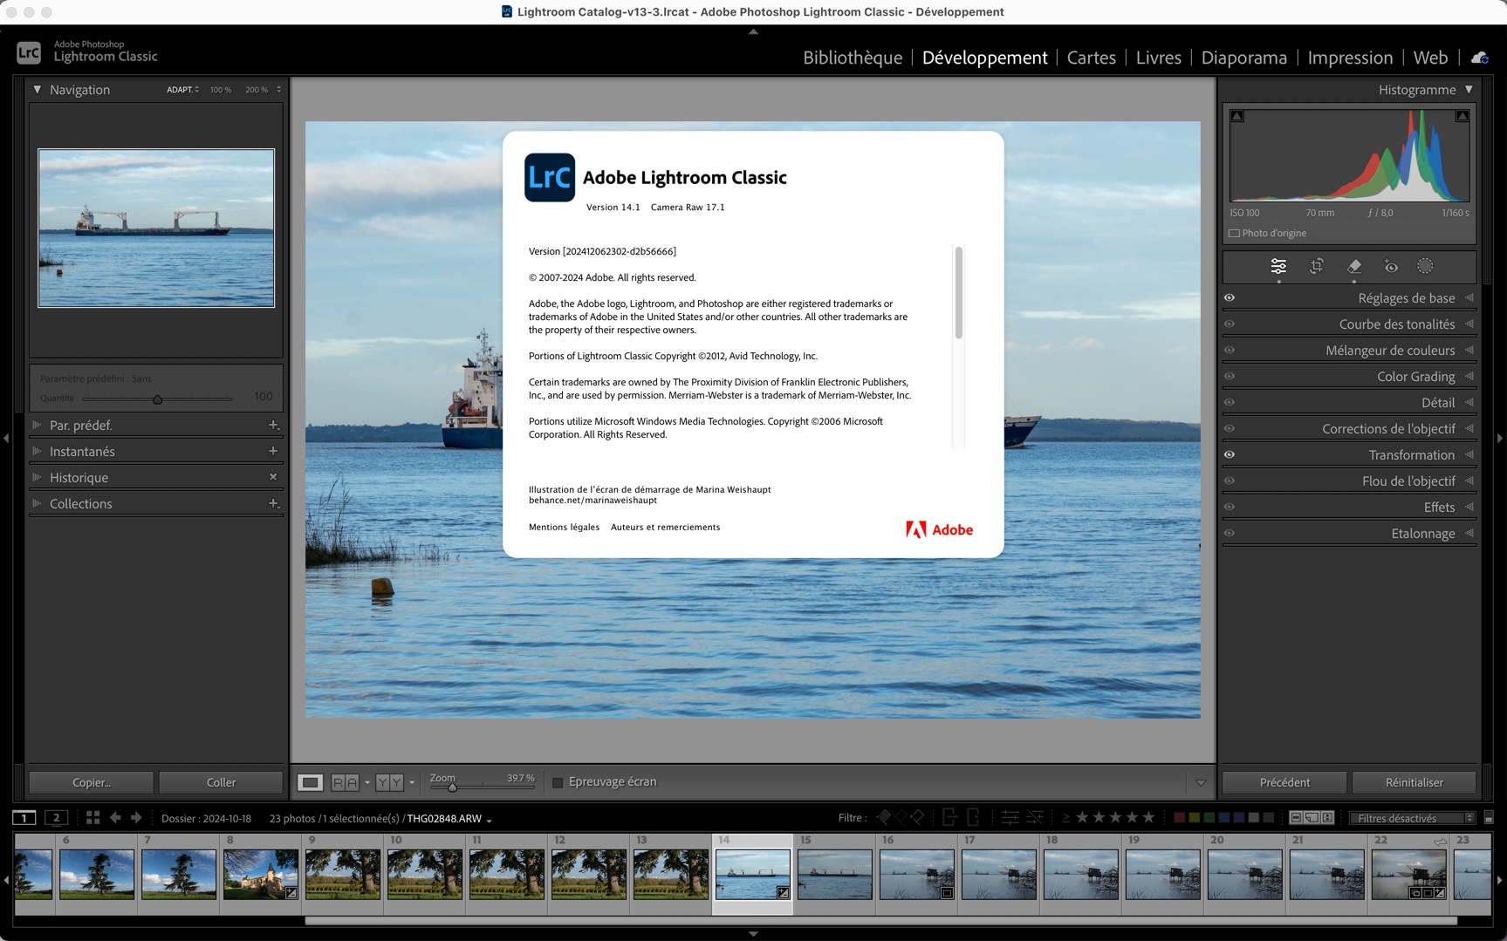1507x941 pixels.
Task: Select the Edit sliders tool icon
Action: click(x=1278, y=267)
